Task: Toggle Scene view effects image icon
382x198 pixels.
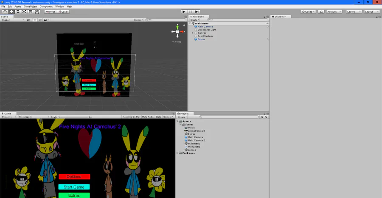Action: point(45,20)
